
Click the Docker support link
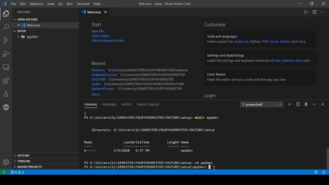tap(285, 42)
